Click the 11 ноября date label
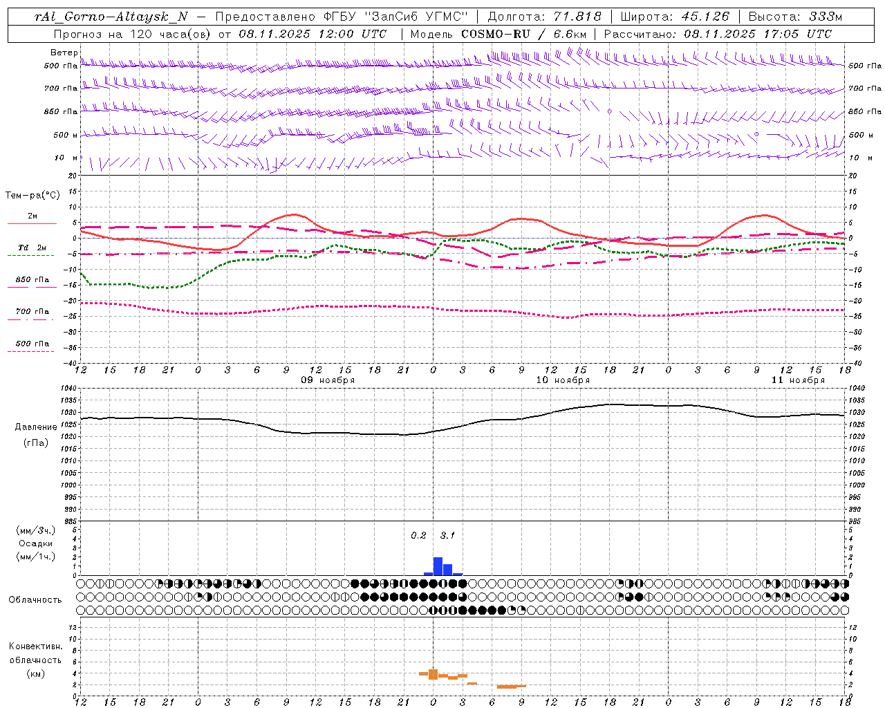This screenshot has width=885, height=708. pos(798,380)
